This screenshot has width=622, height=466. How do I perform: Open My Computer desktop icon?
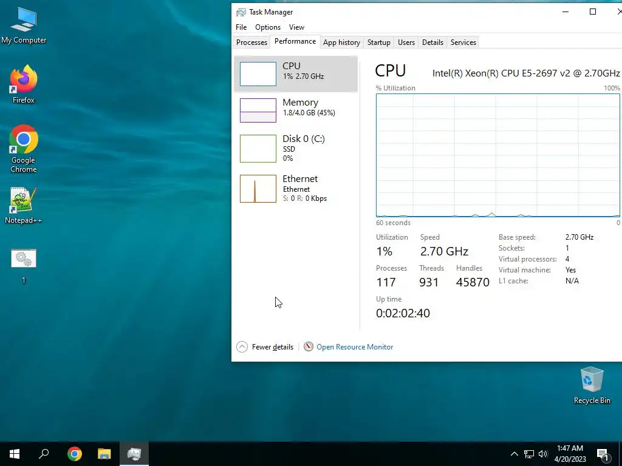click(24, 24)
